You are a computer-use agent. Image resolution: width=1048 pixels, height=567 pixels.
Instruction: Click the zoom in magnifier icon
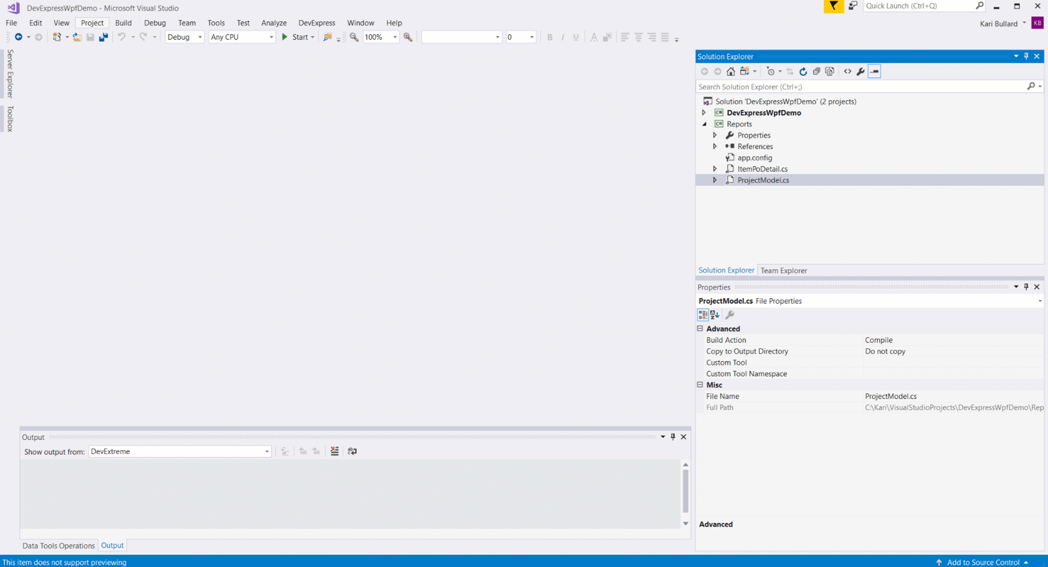408,37
